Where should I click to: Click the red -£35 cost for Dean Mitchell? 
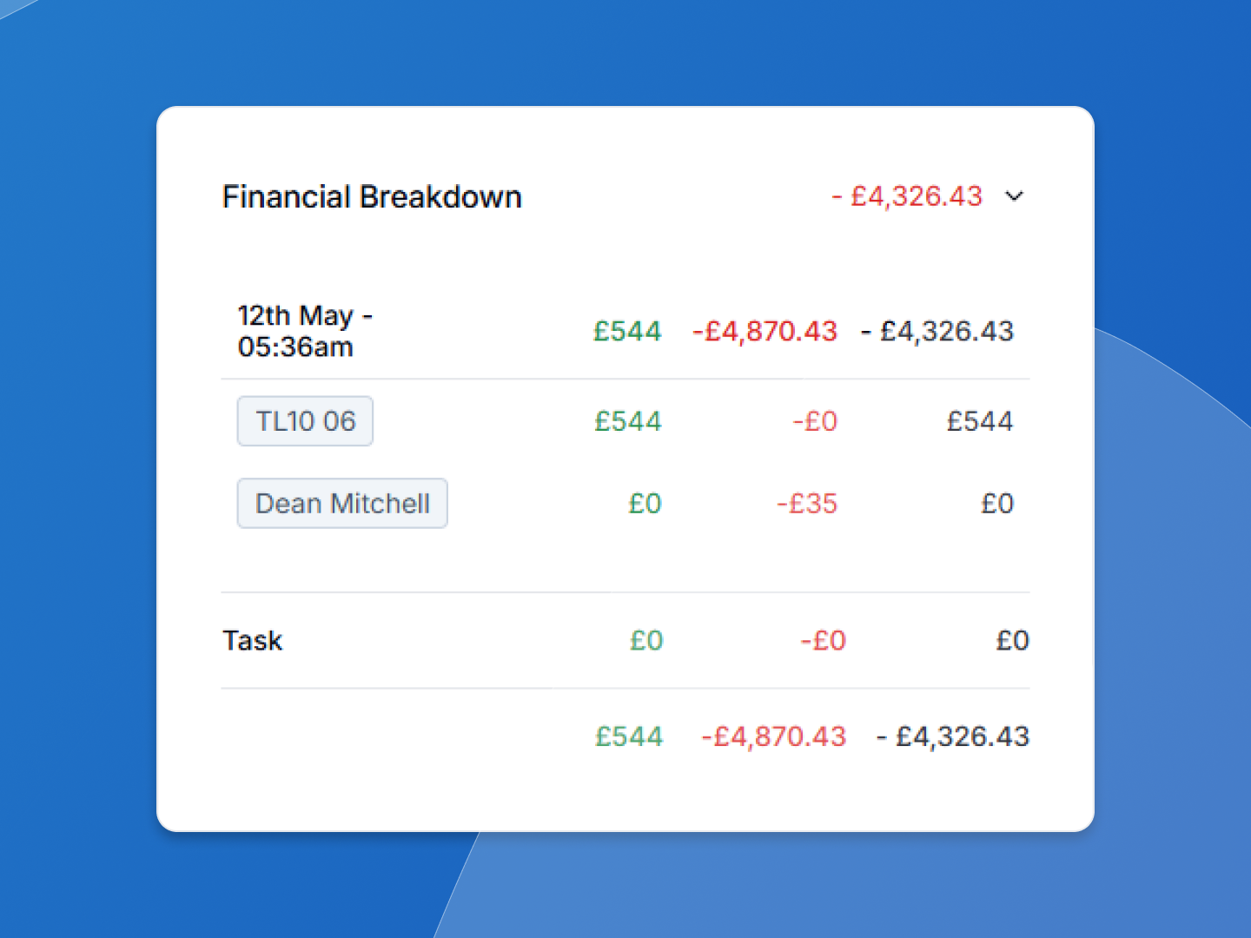tap(806, 504)
